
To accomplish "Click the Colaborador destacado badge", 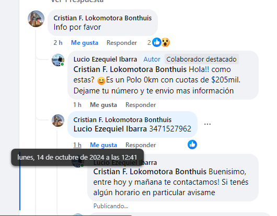I will coord(201,59).
